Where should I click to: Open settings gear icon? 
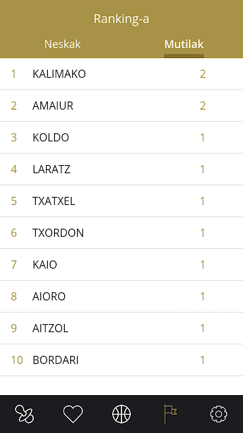[219, 414]
